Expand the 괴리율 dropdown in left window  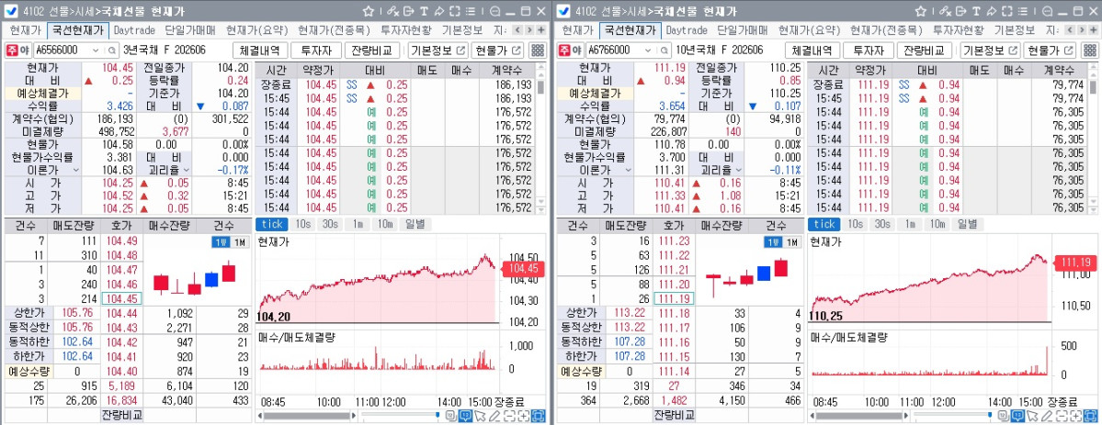(187, 170)
